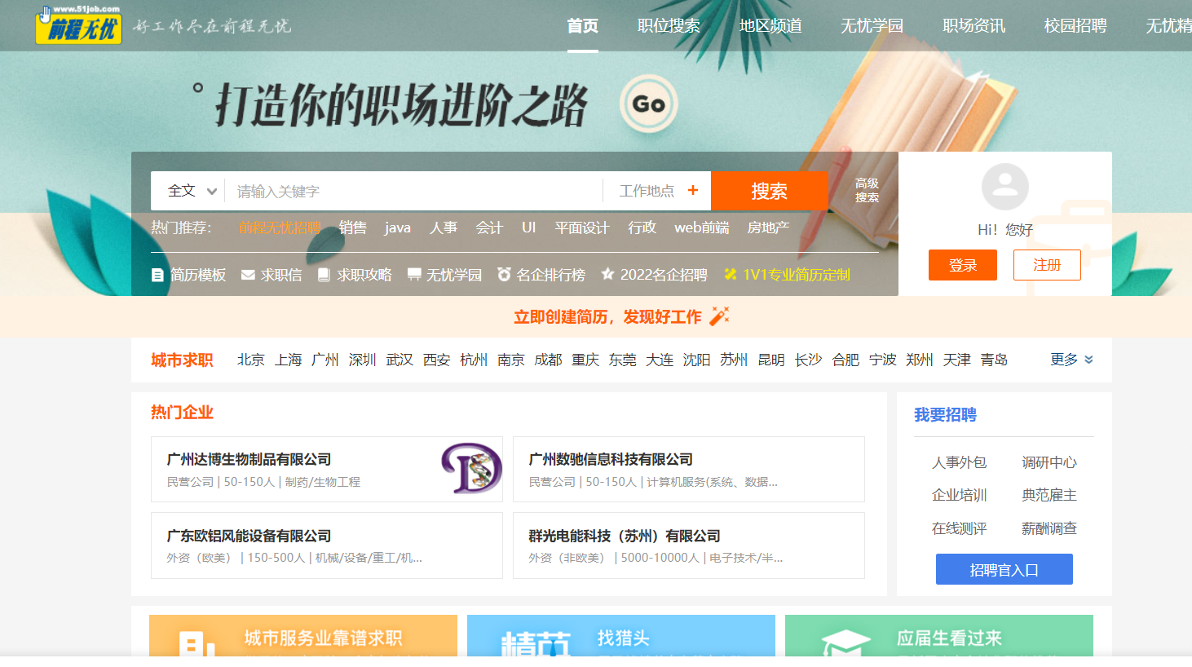Click the trophy icon for 名企排行榜
The width and height of the screenshot is (1192, 667).
[503, 275]
